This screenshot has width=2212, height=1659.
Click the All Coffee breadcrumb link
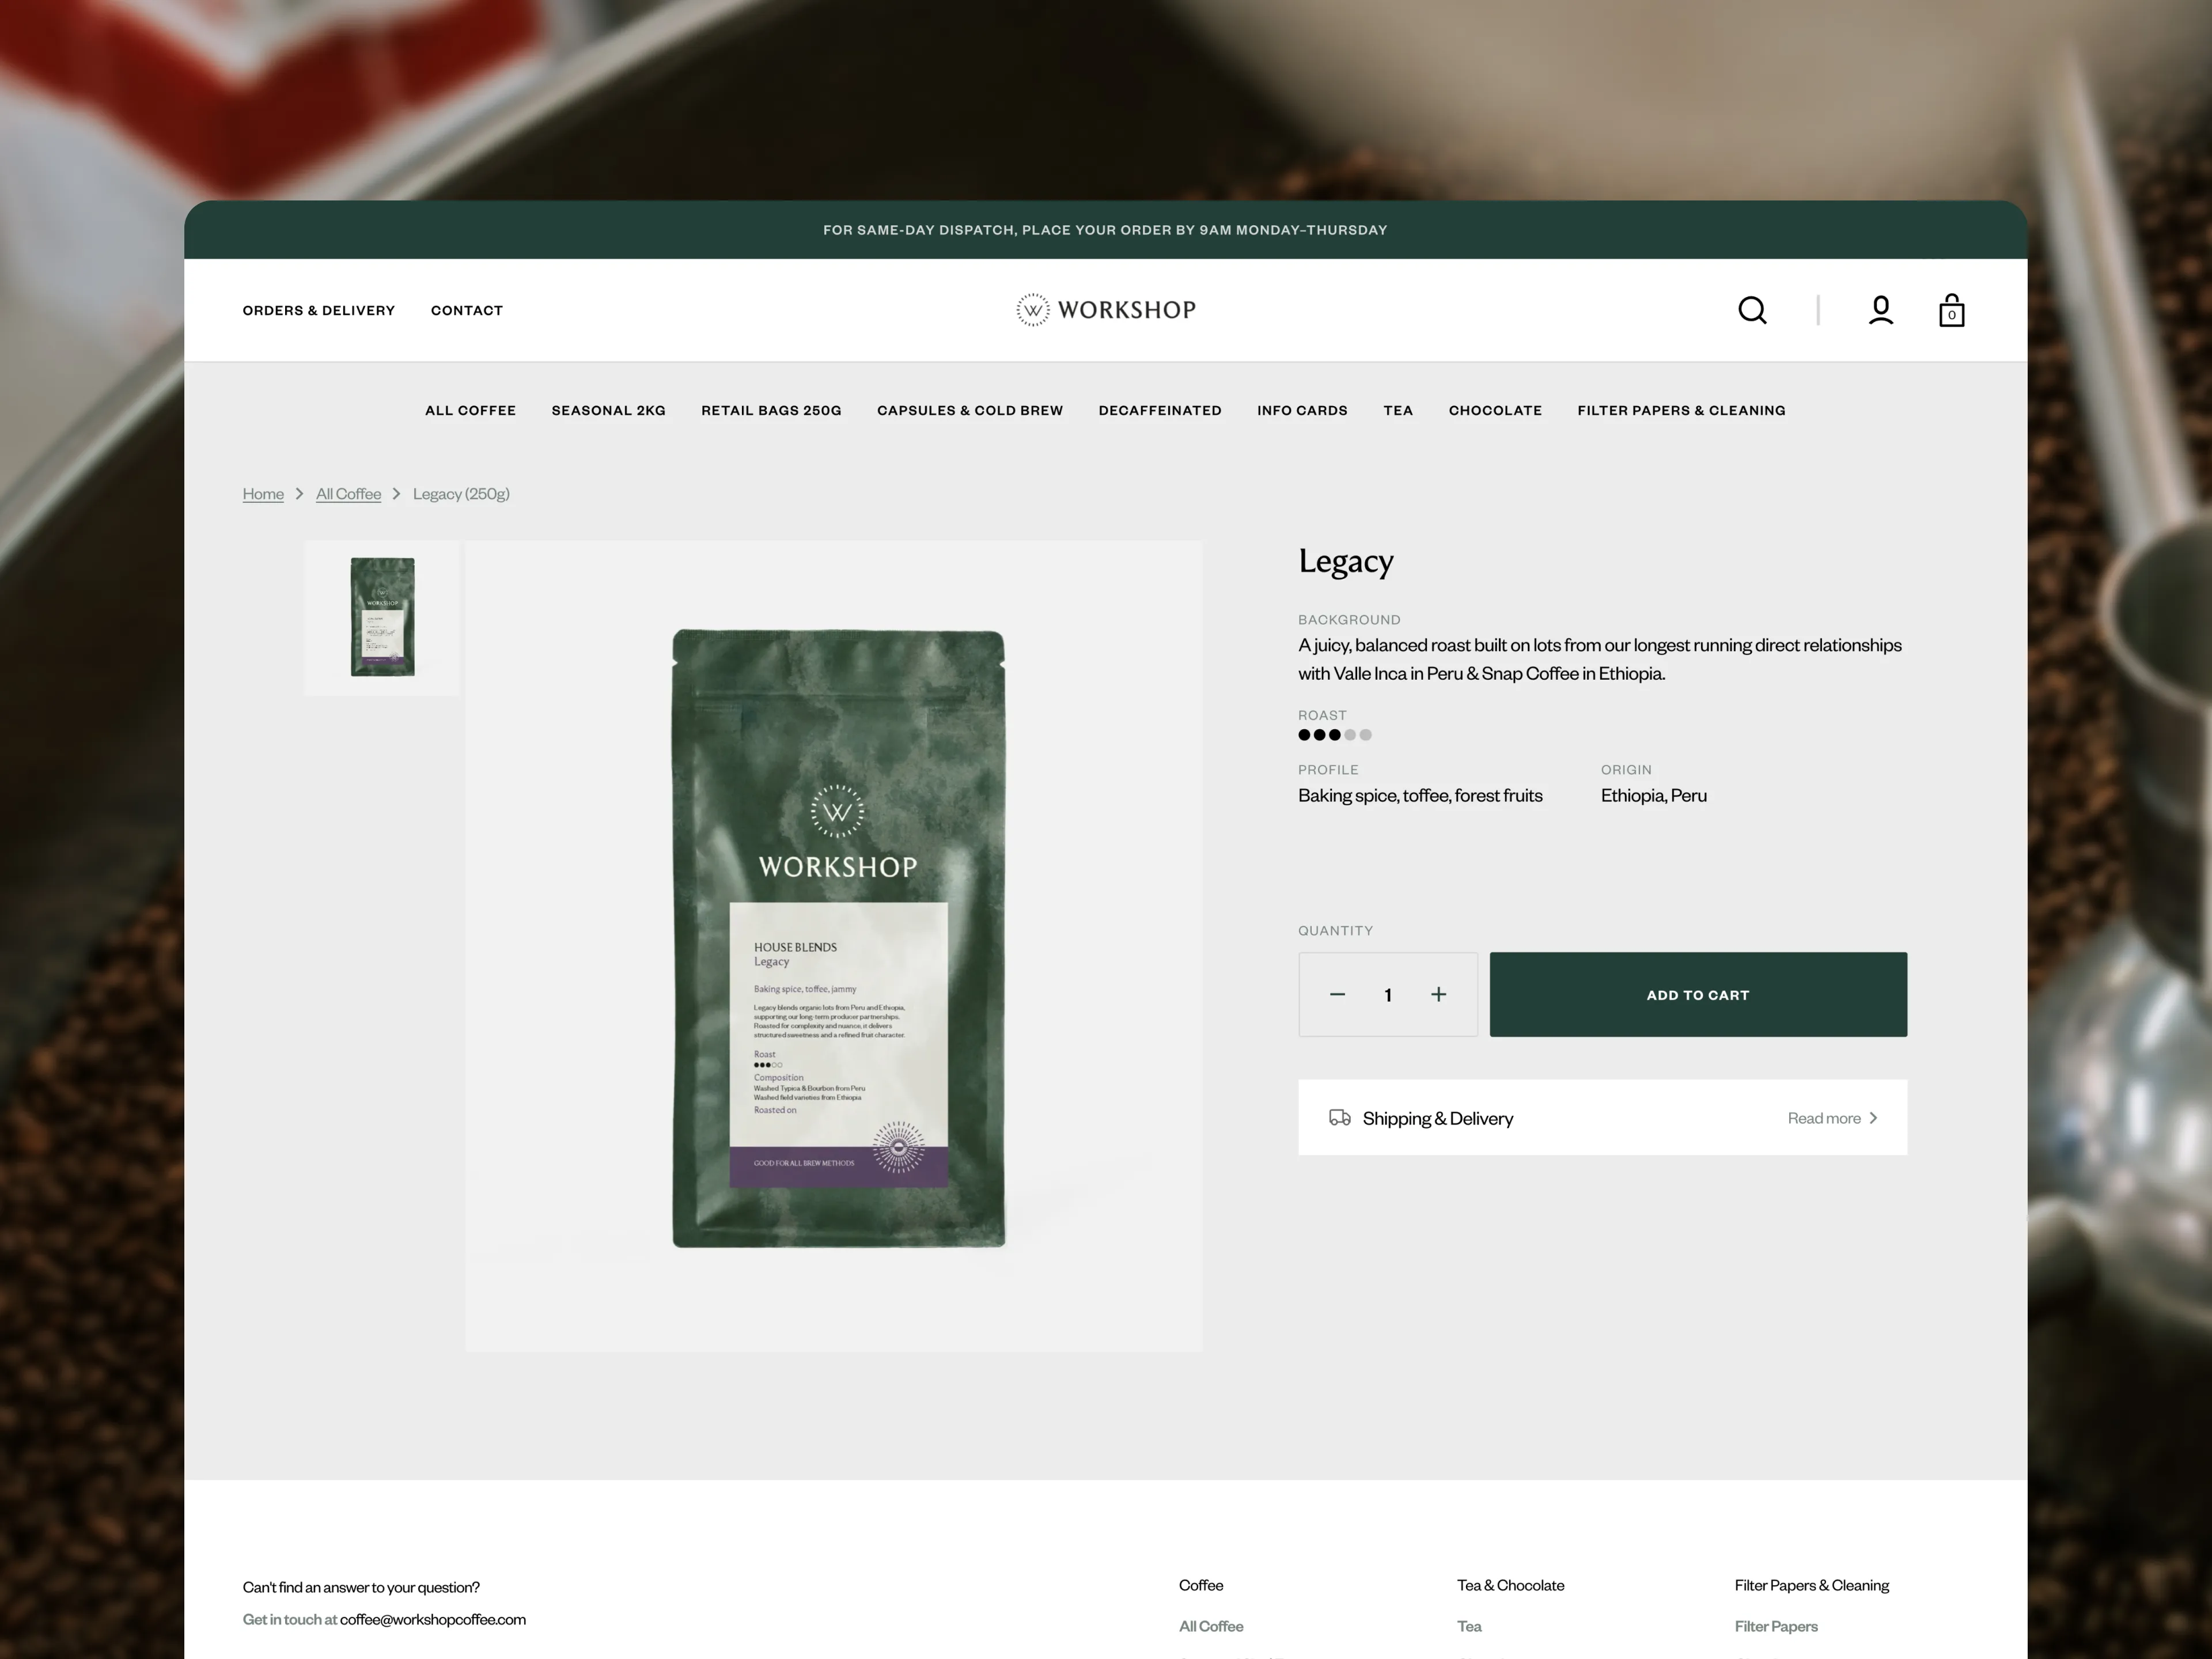tap(348, 494)
